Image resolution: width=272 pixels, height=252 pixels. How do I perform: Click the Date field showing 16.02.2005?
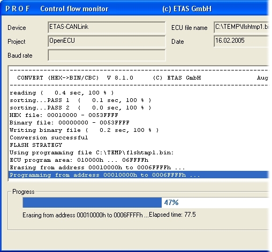[x=241, y=41]
